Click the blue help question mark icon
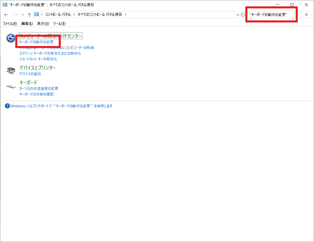Viewport: 314px width, 242px height. pyautogui.click(x=7, y=106)
